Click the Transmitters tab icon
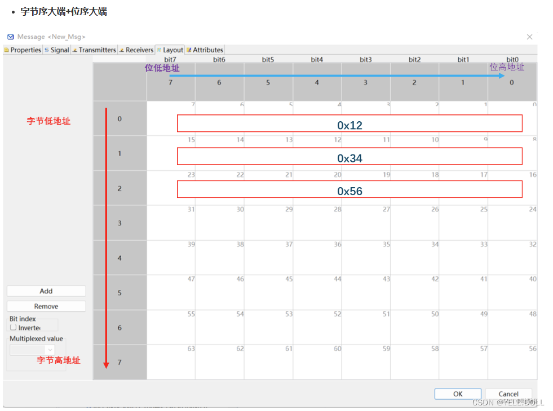Image resolution: width=553 pixels, height=411 pixels. click(x=75, y=50)
